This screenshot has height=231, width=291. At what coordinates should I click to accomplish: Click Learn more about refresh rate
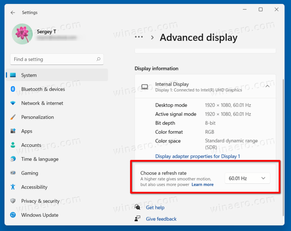pos(203,184)
